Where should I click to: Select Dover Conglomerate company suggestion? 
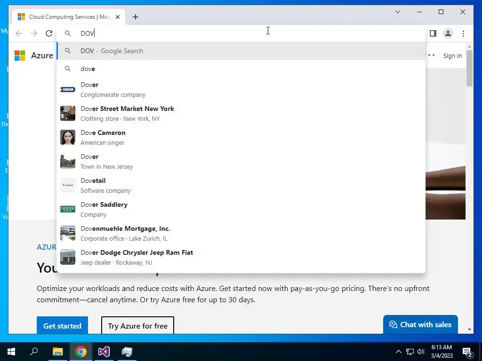[x=241, y=90]
